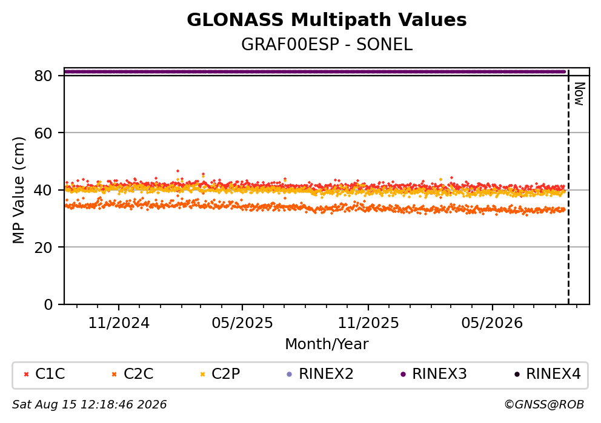The image size is (601, 423).
Task: Select the C2C legend label
Action: 138,374
